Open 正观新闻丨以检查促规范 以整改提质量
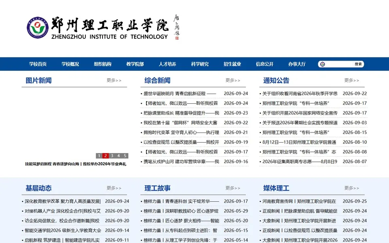The width and height of the screenshot is (389, 243). click(300, 230)
